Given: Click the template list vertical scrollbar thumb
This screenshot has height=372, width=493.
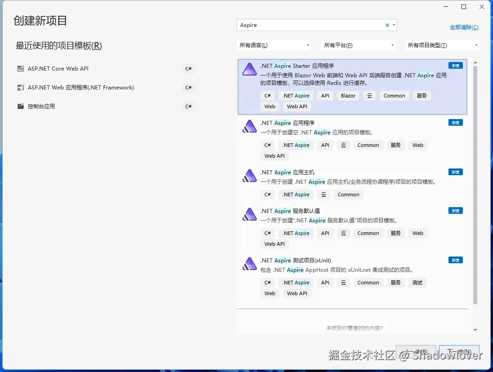Looking at the screenshot, I should (475, 185).
